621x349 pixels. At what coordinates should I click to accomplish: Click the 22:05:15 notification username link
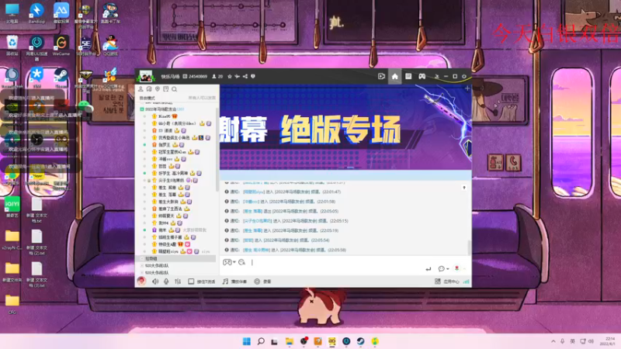tap(257, 221)
